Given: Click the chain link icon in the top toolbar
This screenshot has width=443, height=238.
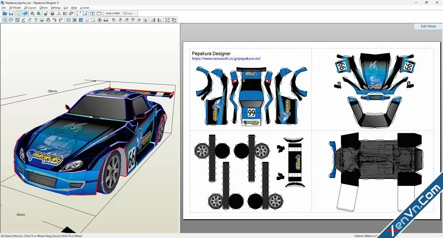Looking at the screenshot, I should pos(71,13).
